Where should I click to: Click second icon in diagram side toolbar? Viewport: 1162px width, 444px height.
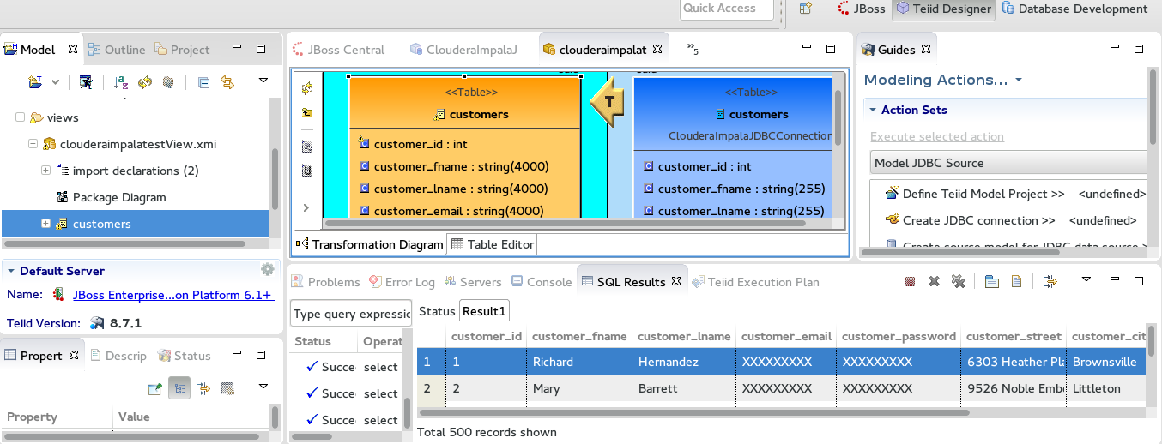(306, 113)
